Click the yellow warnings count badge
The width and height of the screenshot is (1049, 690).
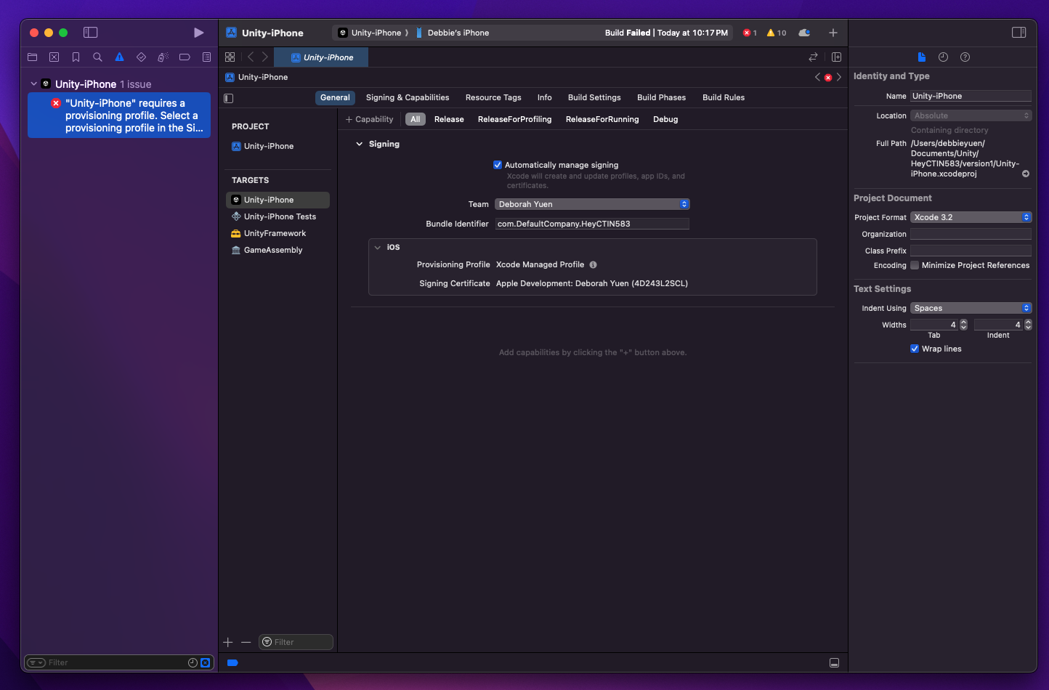777,33
